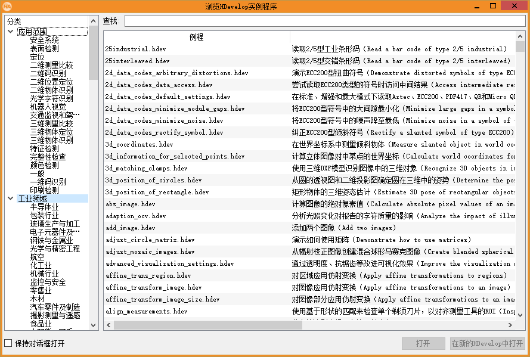Enable the 保持对话框打开 checkbox

pos(8,343)
